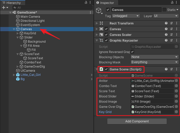Pick object for Blood Slider field
This screenshot has height=133, width=180.
[176, 96]
